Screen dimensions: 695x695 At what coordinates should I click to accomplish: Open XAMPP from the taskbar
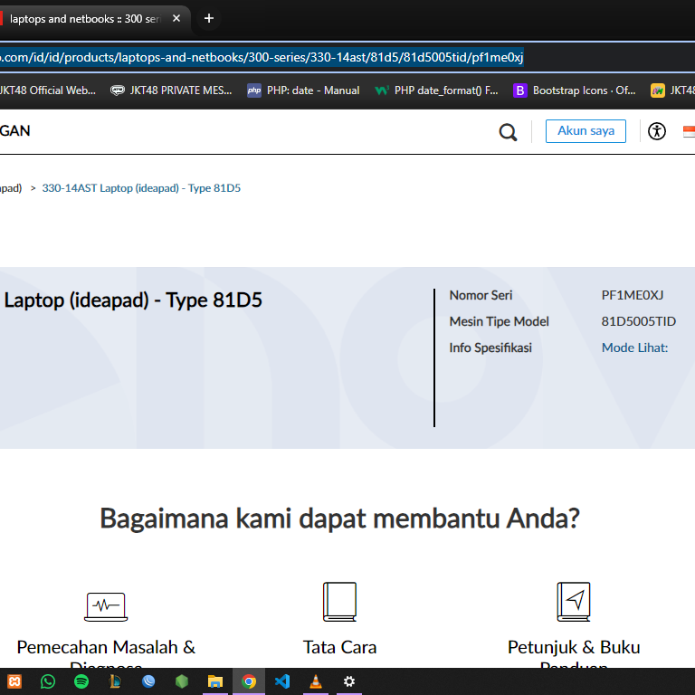point(14,681)
